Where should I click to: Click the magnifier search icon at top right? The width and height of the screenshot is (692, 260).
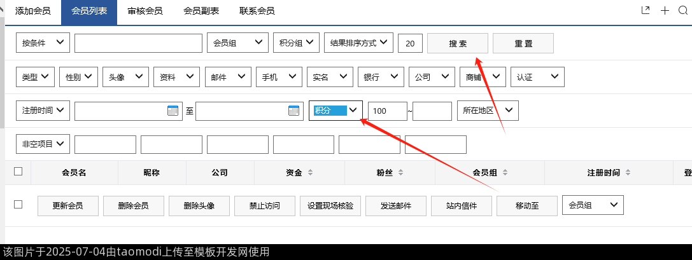683,10
